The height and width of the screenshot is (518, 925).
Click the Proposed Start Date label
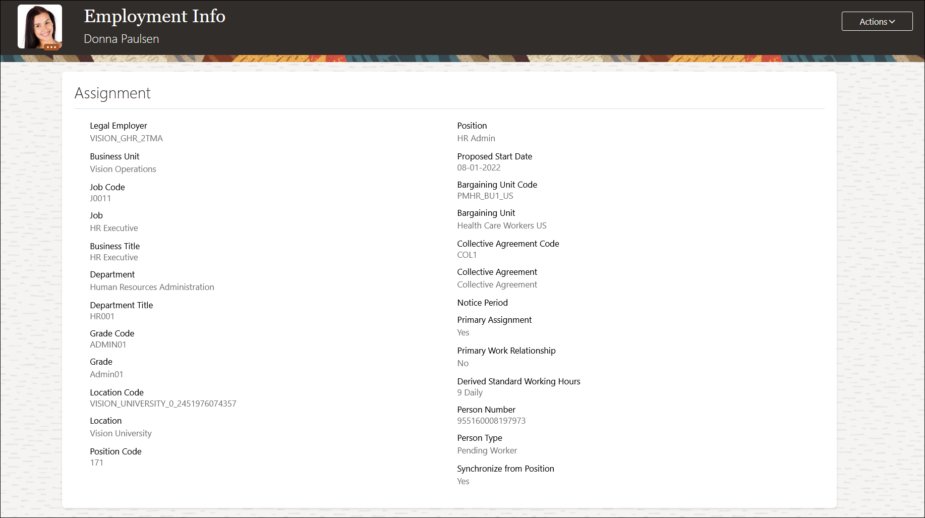(x=494, y=156)
